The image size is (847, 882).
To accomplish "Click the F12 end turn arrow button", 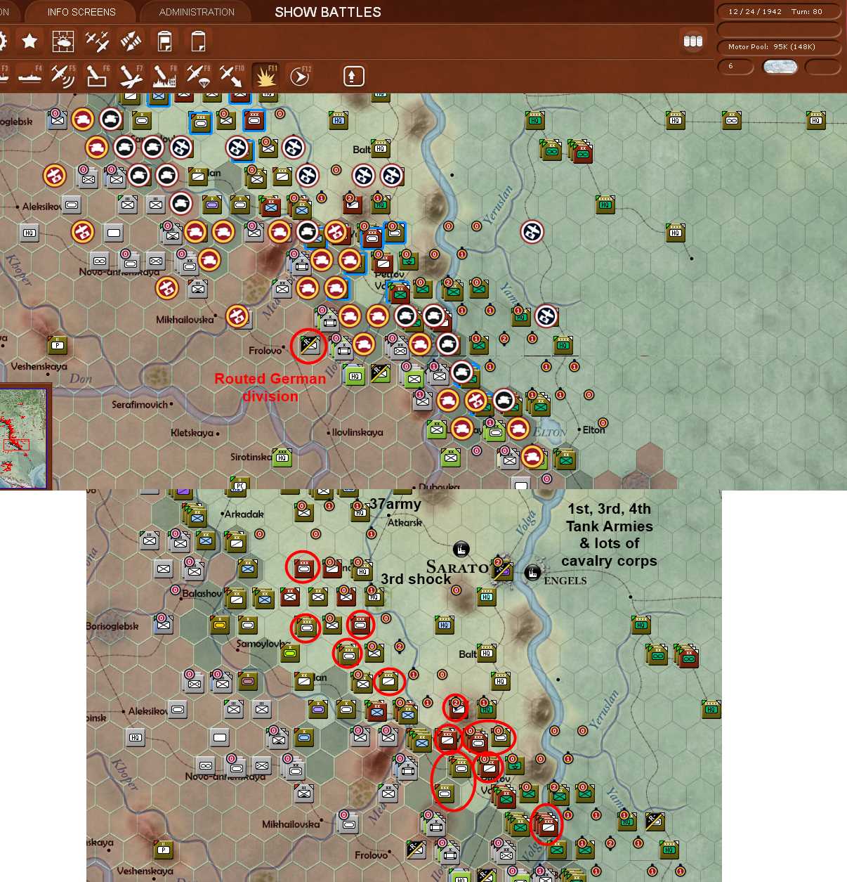I will pyautogui.click(x=299, y=75).
